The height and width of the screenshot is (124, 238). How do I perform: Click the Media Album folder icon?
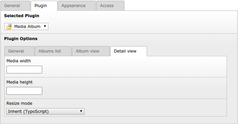click(9, 27)
